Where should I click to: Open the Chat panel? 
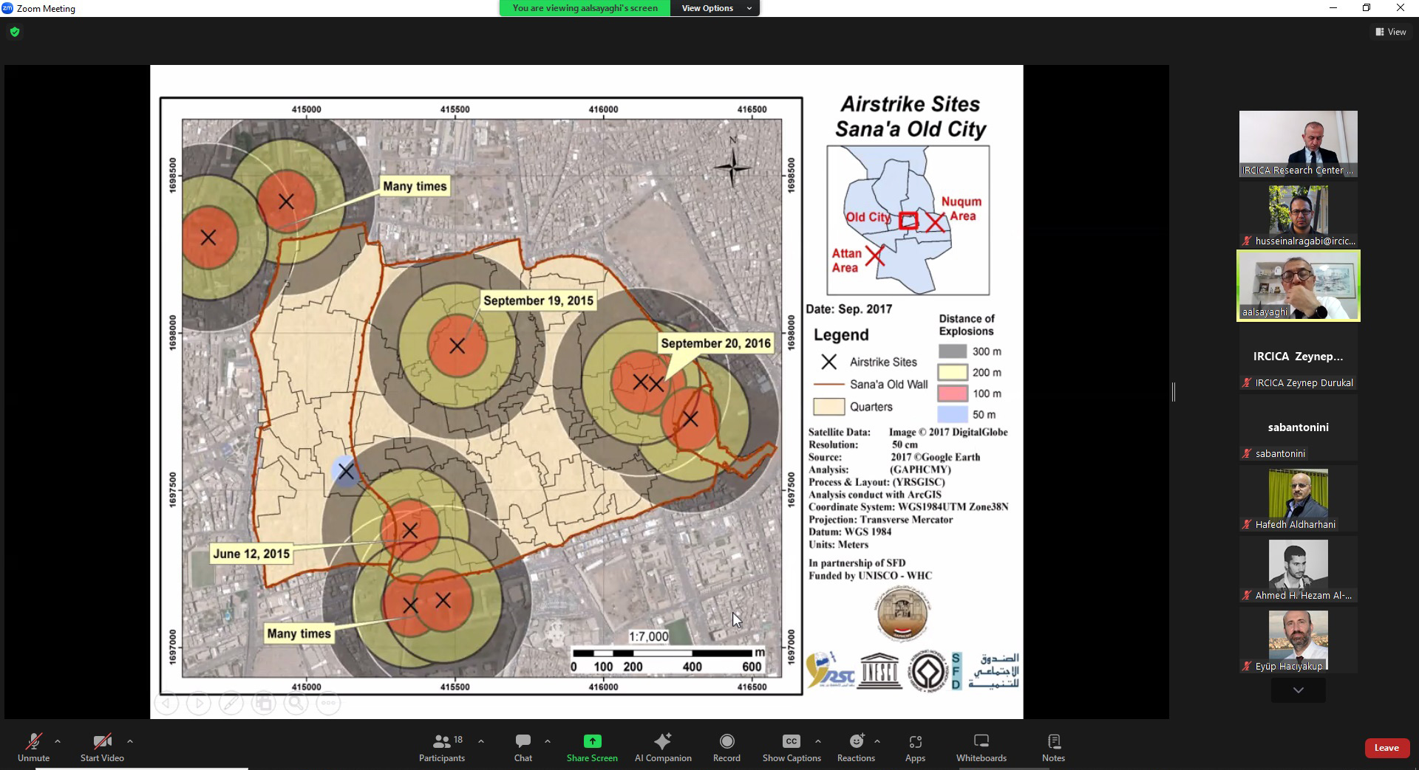523,747
